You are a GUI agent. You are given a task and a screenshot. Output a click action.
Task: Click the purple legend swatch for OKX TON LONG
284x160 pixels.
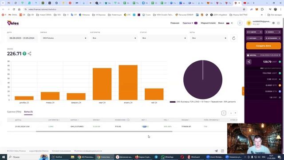pyautogui.click(x=173, y=102)
